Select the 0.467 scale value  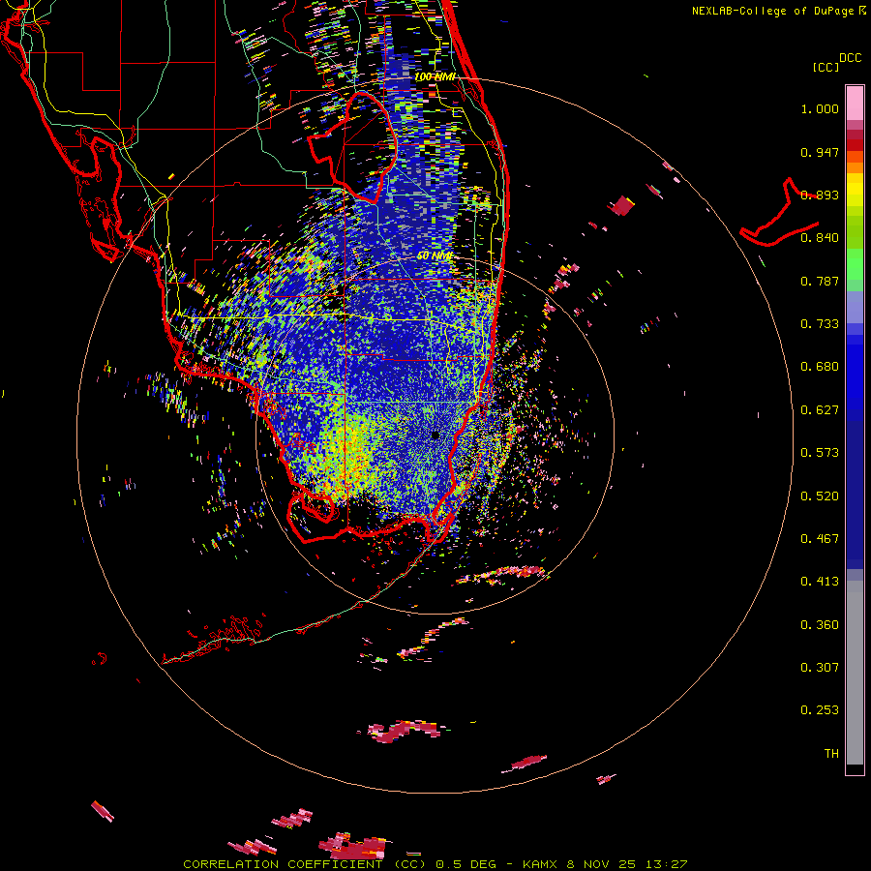click(x=820, y=539)
